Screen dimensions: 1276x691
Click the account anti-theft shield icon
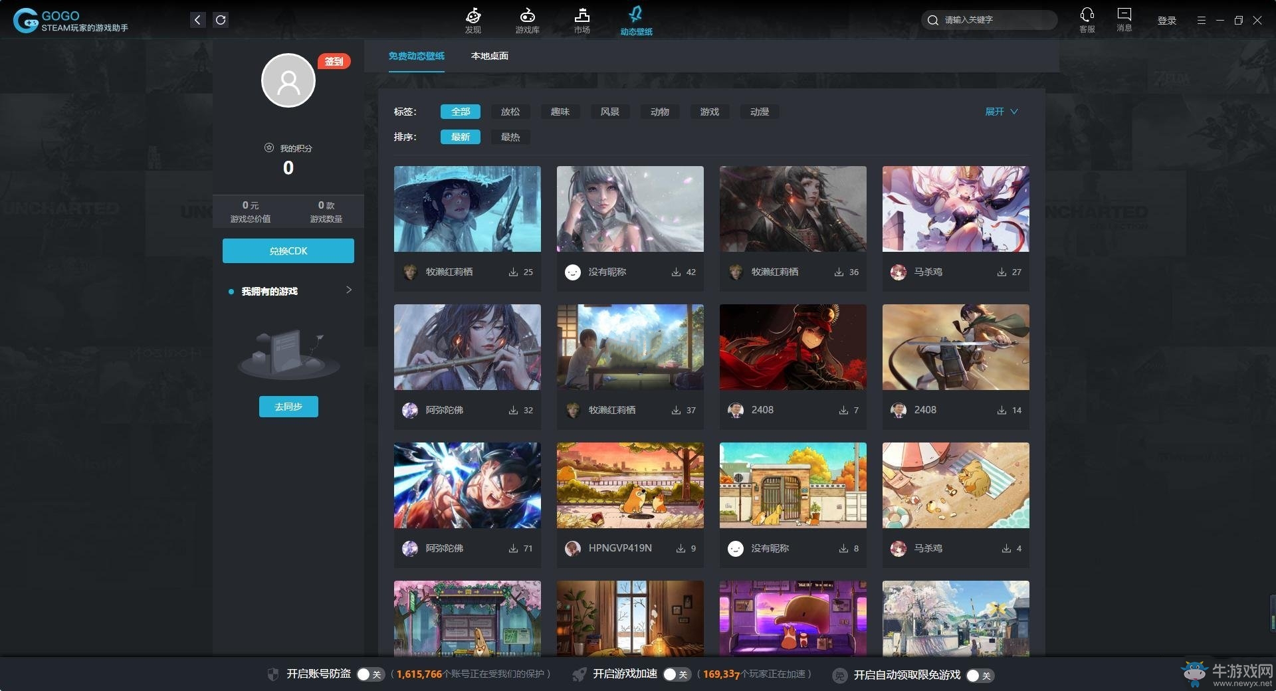tap(273, 674)
